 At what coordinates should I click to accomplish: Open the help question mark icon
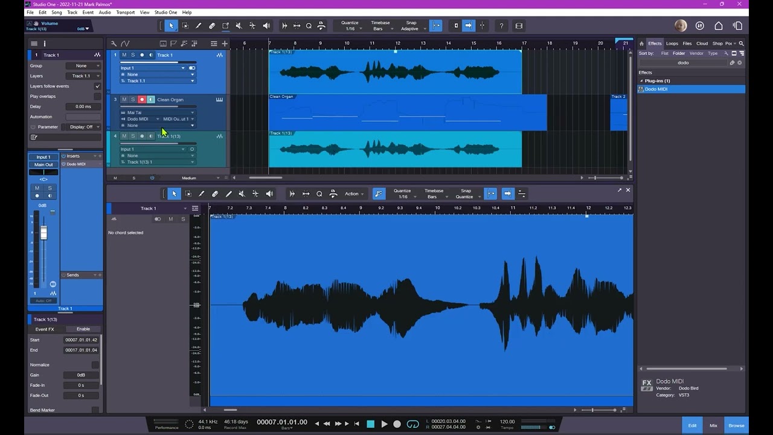tap(501, 26)
